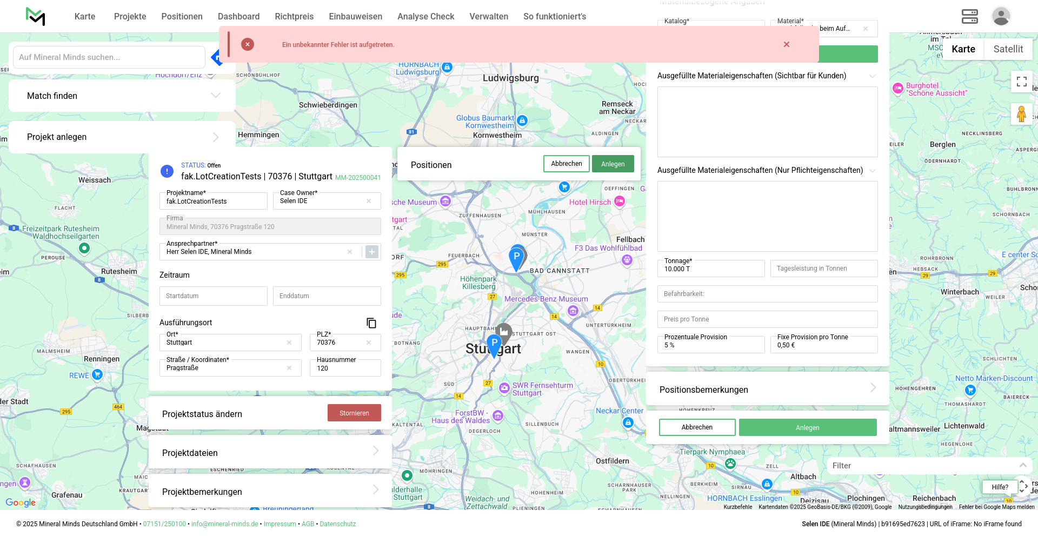
Task: Click the red Stornieren button
Action: 354,413
